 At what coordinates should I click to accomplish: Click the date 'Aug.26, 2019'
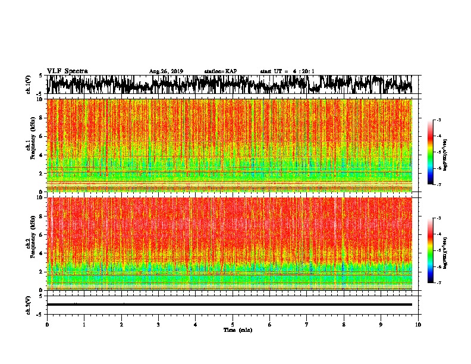point(166,71)
